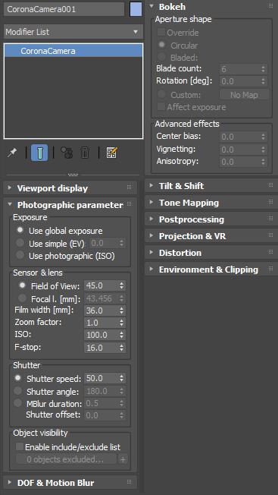Enable the include/exclude list checkbox
Image resolution: width=278 pixels, height=495 pixels.
[20, 447]
